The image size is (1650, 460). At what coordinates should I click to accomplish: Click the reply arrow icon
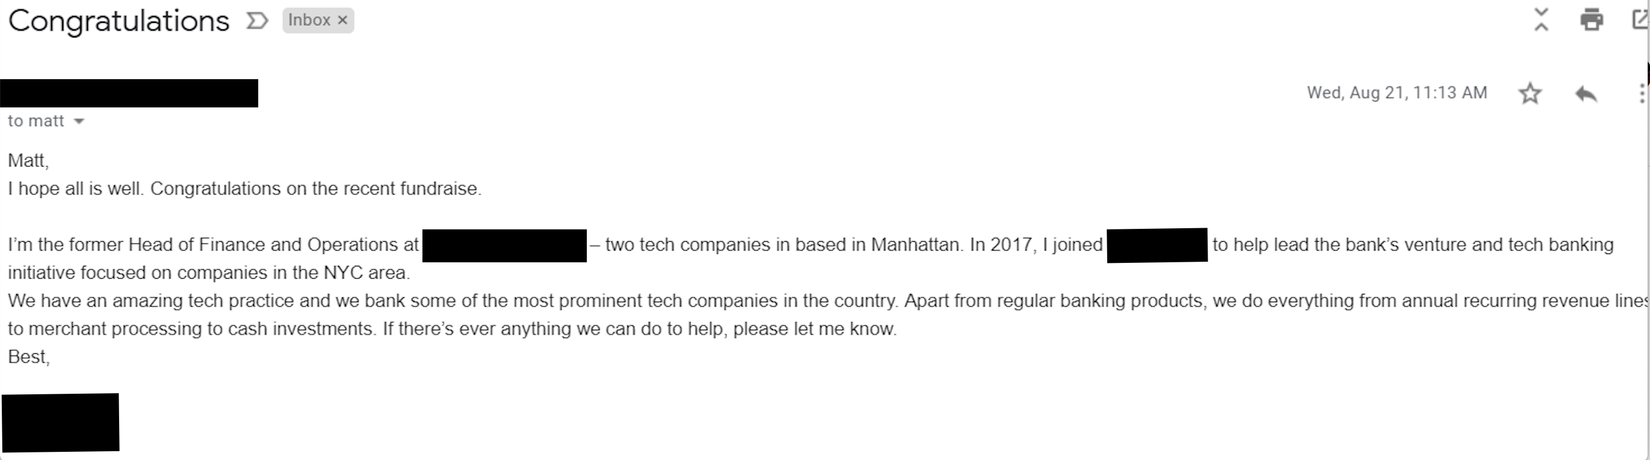(x=1585, y=93)
